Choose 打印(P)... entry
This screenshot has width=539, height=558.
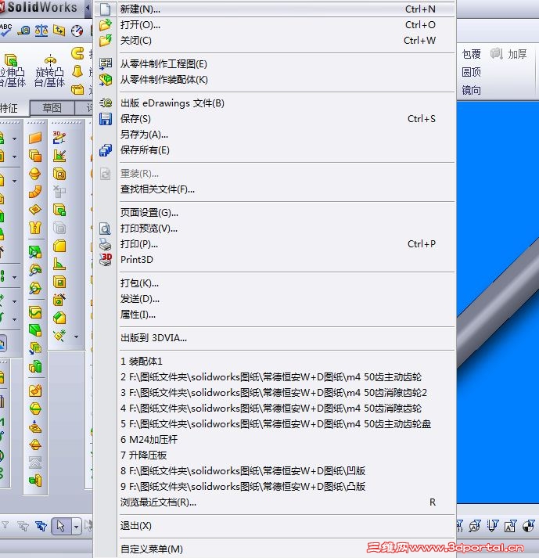275,244
